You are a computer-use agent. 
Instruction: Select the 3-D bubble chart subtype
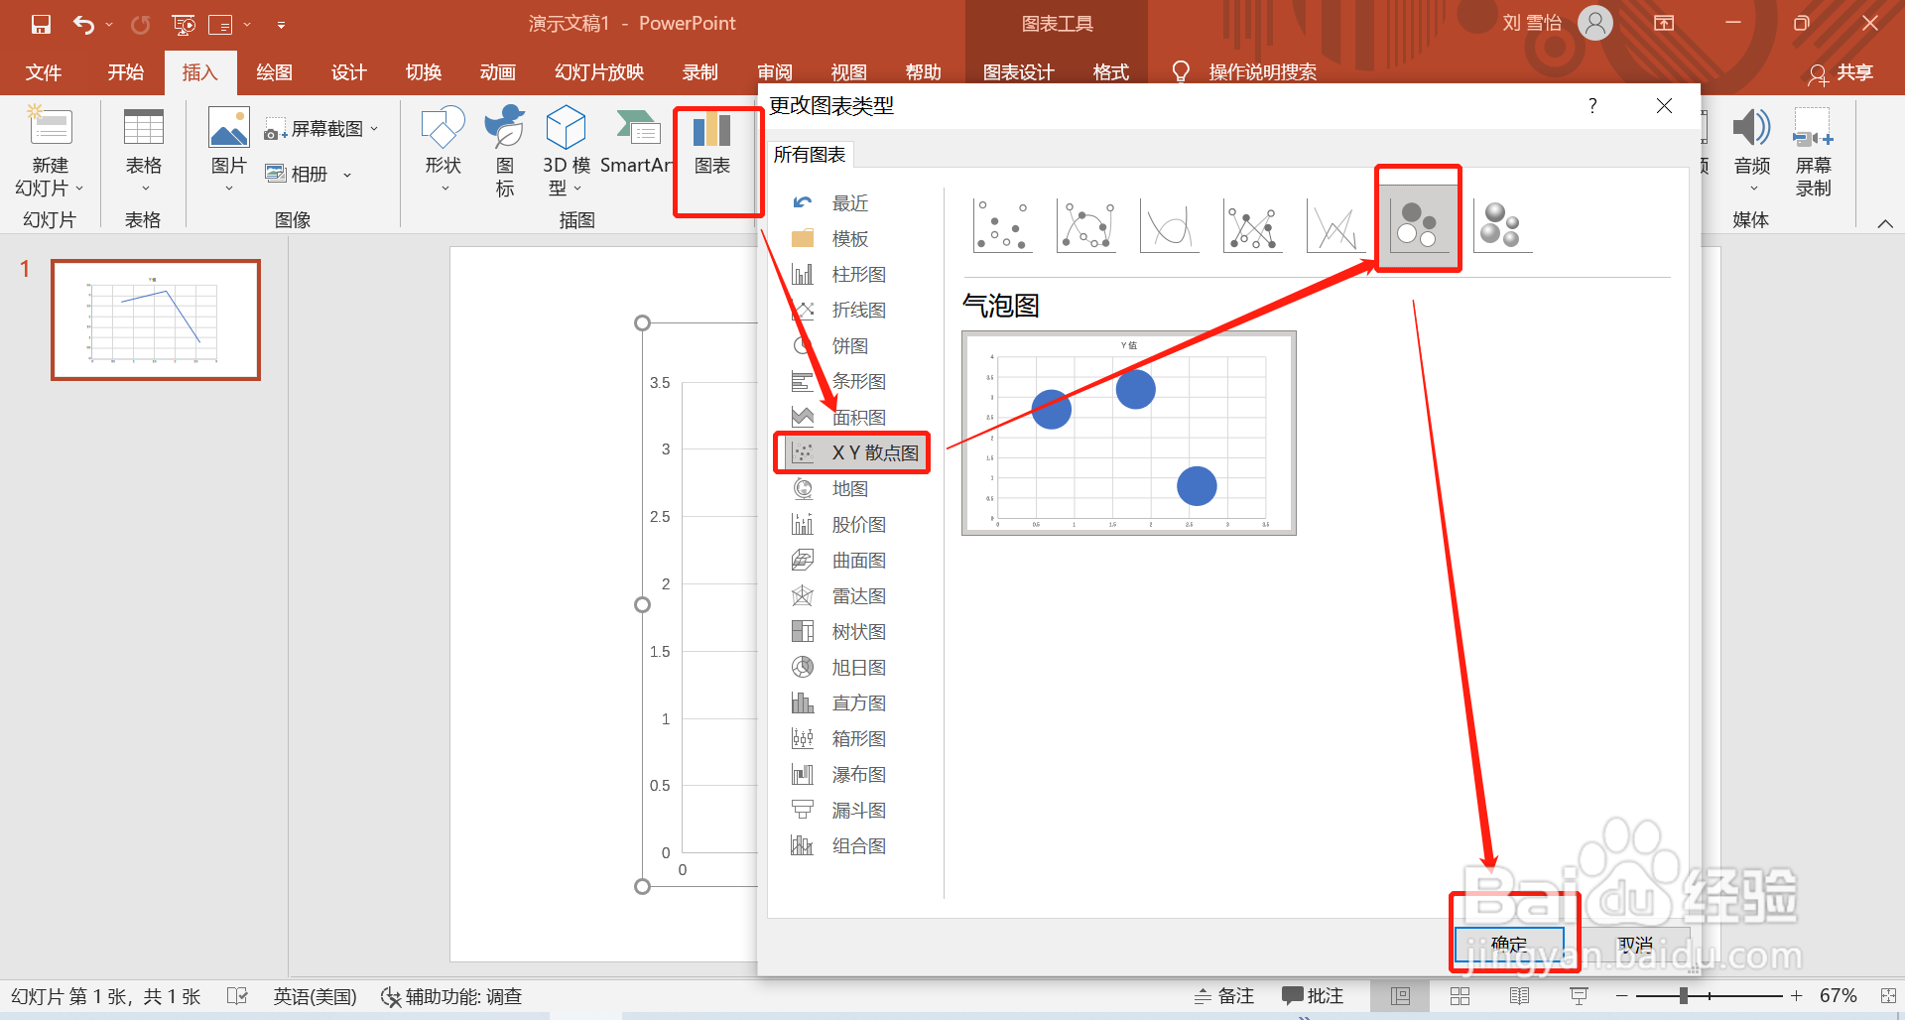pos(1501,225)
